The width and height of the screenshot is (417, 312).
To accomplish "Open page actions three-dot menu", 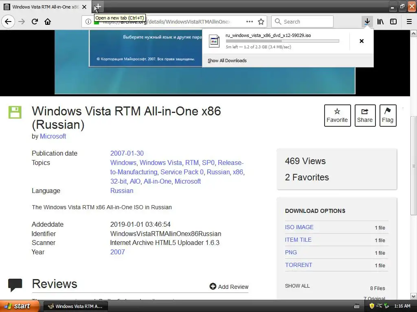I will [x=250, y=22].
